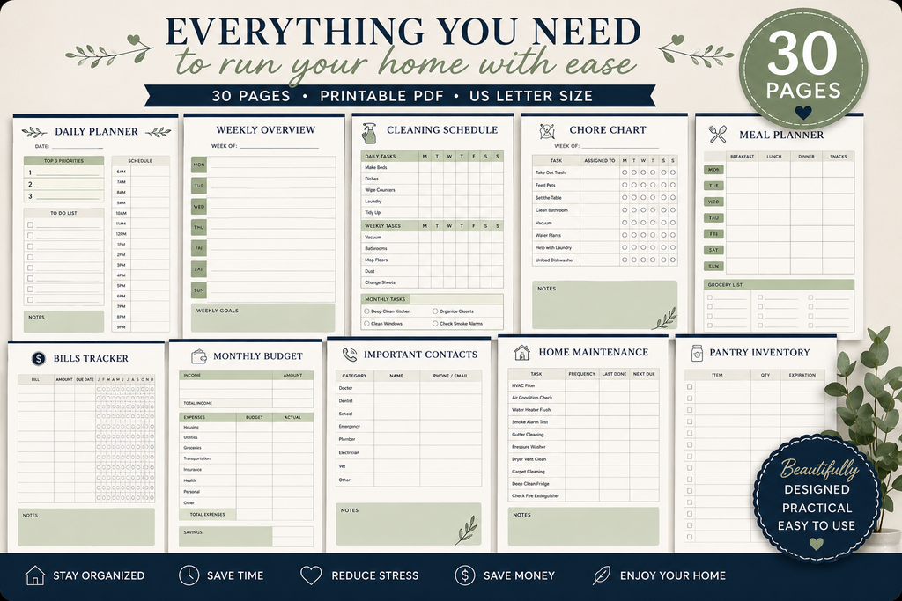Mark Monday circle in the Vacuum chore row
Screen dimensions: 902x601
625,223
